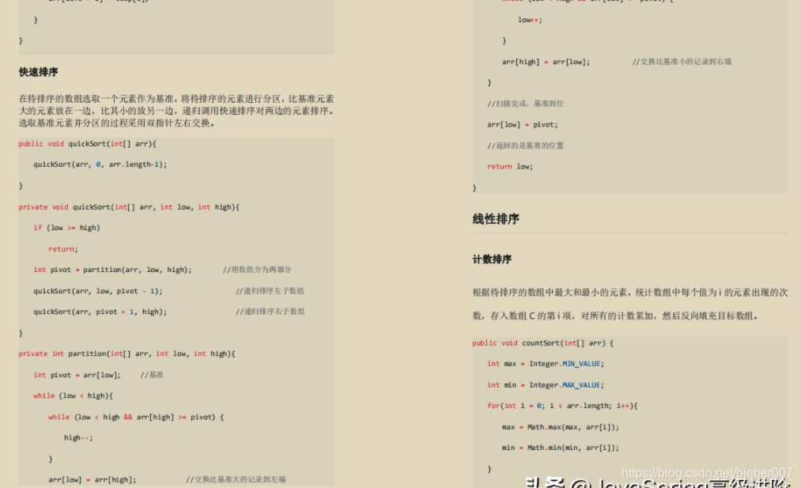This screenshot has width=801, height=488.
Task: Click the comment //交换比基准小的记录到右端
Action: pyautogui.click(x=682, y=62)
